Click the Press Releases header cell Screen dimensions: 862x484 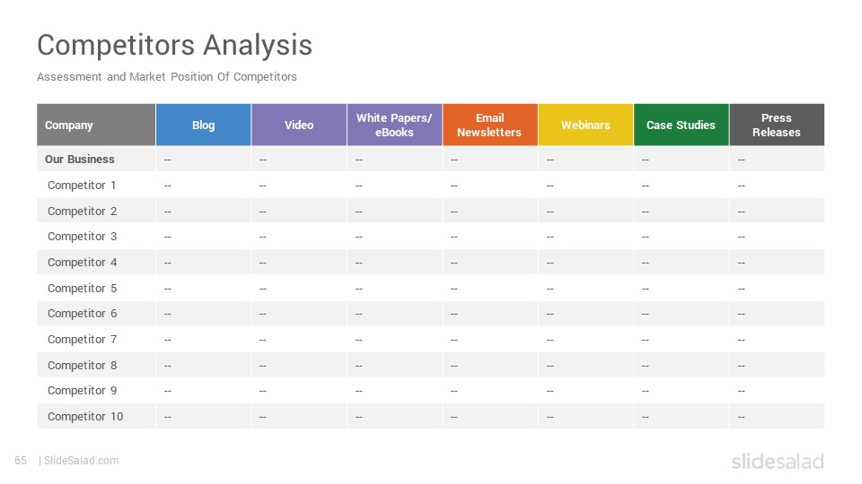coord(777,125)
